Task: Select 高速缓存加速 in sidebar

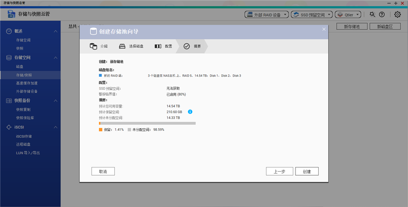Action: click(x=27, y=83)
